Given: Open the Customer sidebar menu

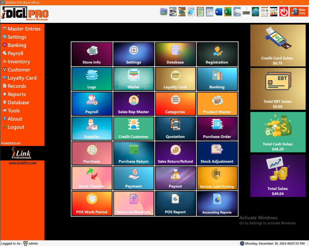Looking at the screenshot, I should 17,70.
